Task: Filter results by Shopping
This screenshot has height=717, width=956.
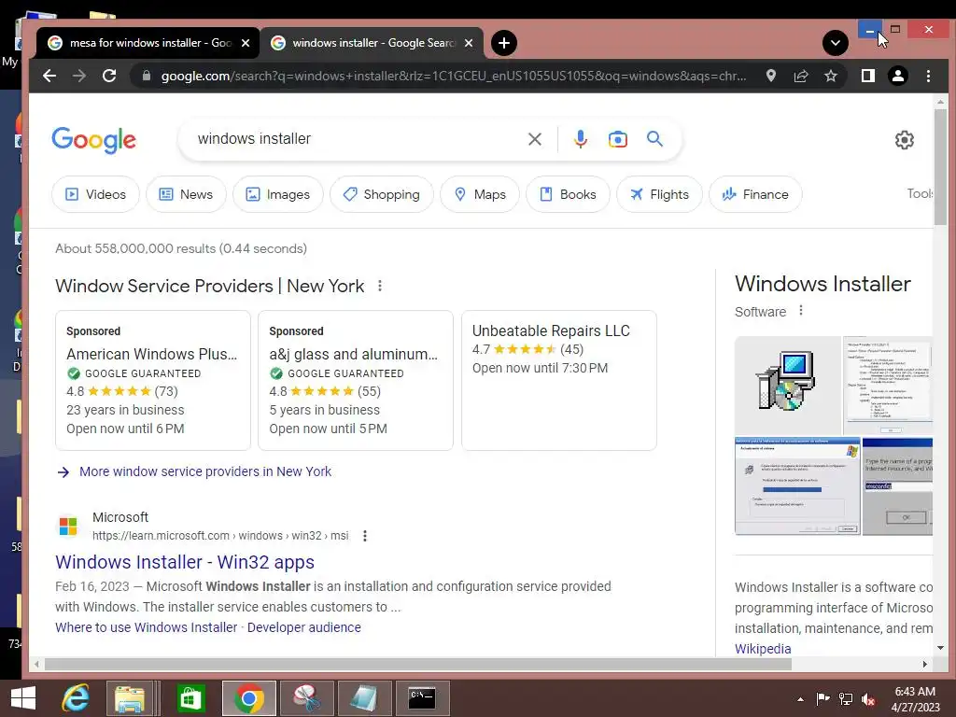Action: tap(382, 194)
